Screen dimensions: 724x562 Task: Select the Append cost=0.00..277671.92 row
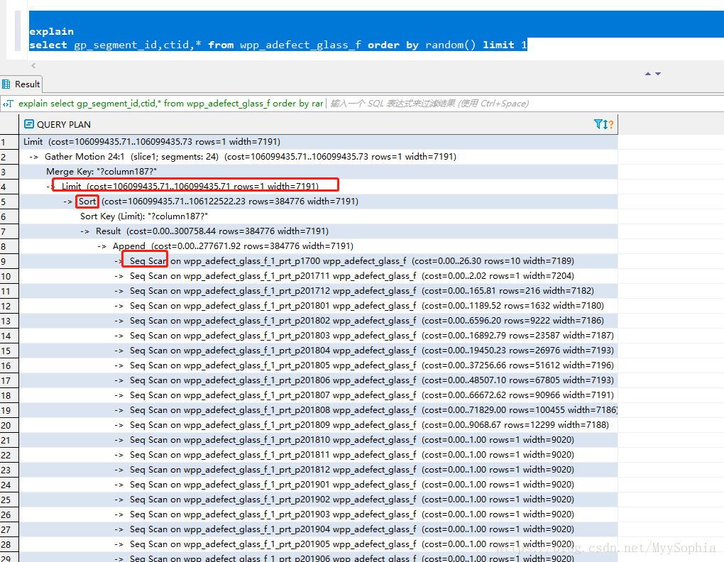(318, 246)
